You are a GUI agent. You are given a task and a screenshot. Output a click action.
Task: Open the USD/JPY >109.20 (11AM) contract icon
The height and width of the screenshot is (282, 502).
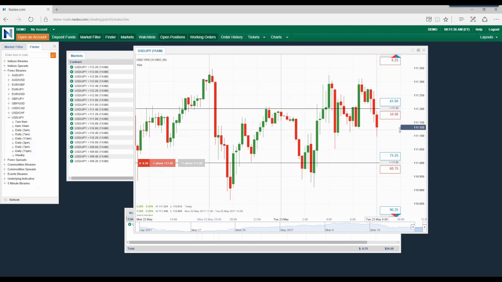tap(72, 161)
